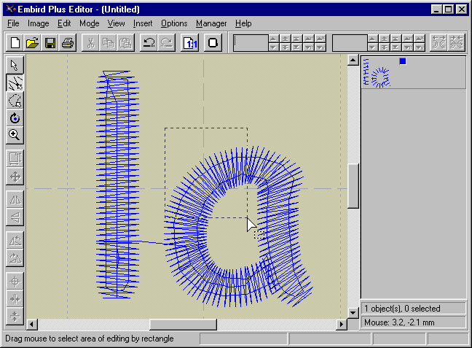
Task: Join objects with the converging arrows icon
Action: click(457, 43)
